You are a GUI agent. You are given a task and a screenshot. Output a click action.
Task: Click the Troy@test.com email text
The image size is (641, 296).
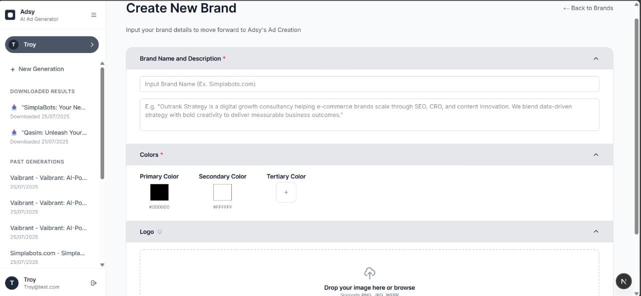(42, 287)
